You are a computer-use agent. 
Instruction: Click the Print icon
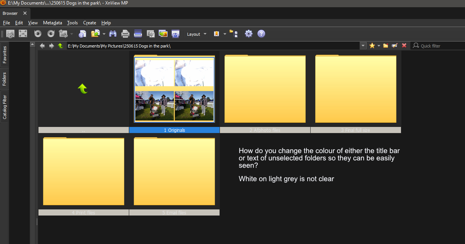pos(125,33)
